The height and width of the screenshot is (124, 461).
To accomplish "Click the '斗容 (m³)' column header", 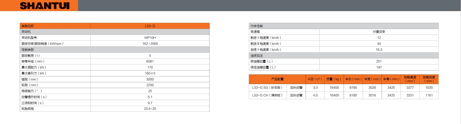I will [x=315, y=79].
